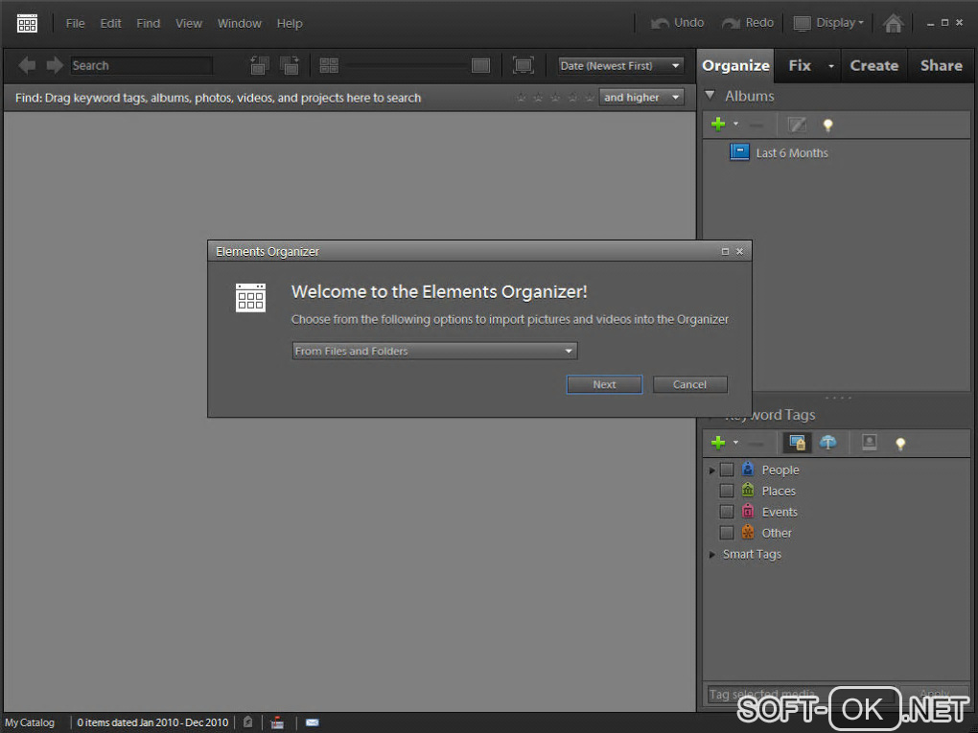Switch to the Create tab
This screenshot has height=733, width=978.
coord(873,65)
